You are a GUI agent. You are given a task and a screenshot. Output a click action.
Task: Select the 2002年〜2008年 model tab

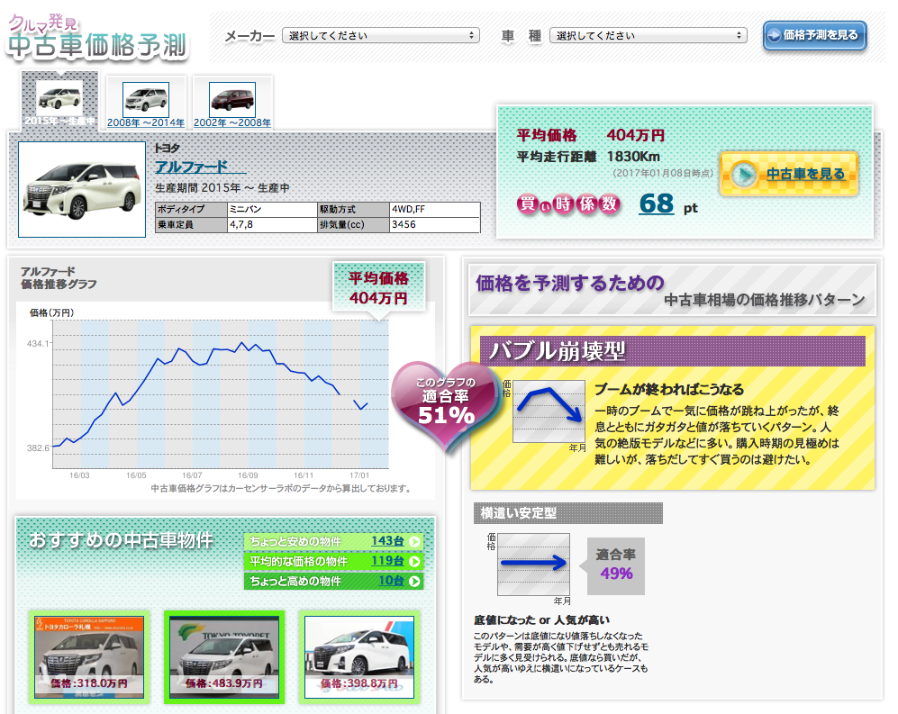pyautogui.click(x=232, y=103)
